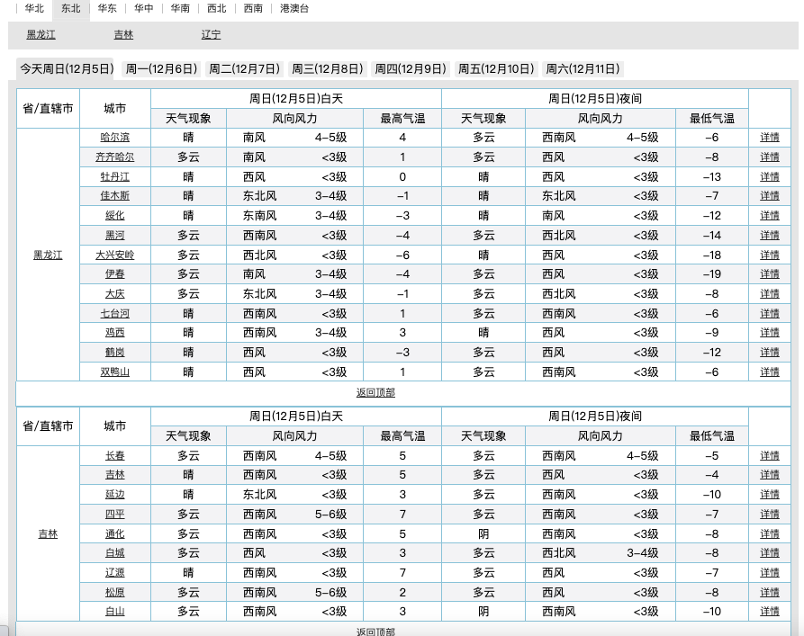Switch to 周四(12月9日) forecast tab
The image size is (804, 636).
411,68
